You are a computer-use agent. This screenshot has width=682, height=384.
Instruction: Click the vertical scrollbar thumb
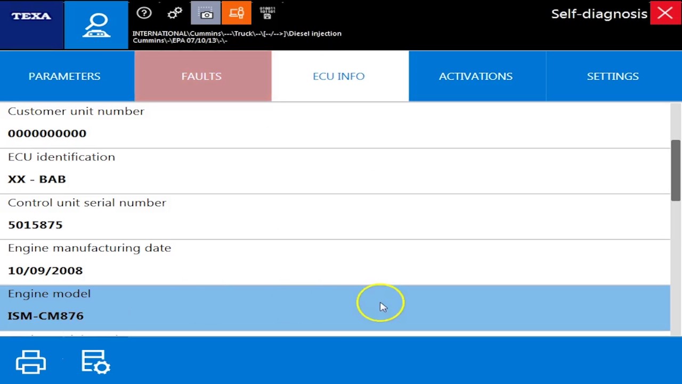676,171
